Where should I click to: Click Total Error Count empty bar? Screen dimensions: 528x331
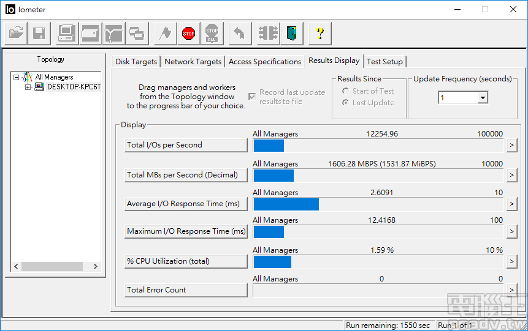point(380,291)
